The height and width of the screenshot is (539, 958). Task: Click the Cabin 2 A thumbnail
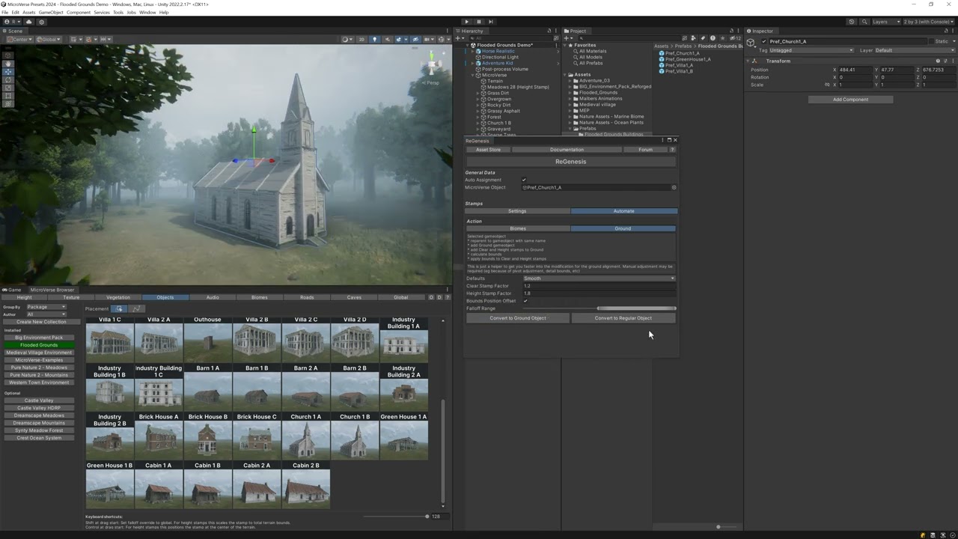[257, 488]
